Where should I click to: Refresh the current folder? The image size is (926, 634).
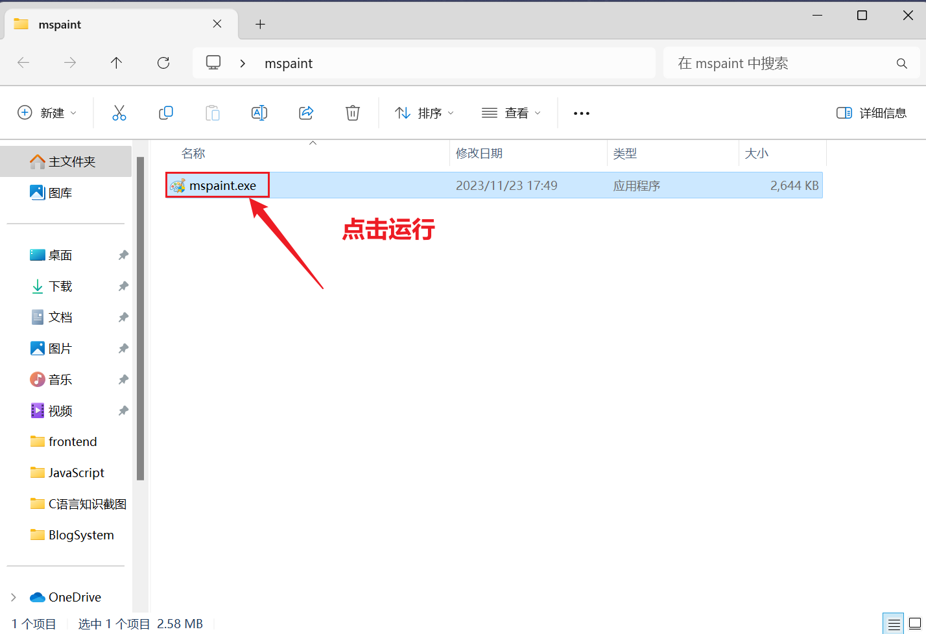click(163, 63)
